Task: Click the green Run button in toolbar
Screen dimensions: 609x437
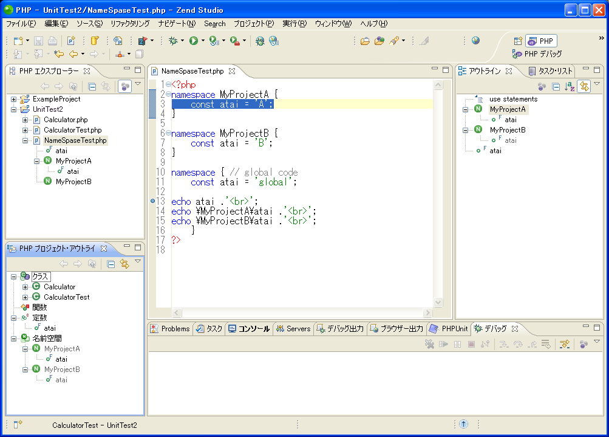Action: [x=194, y=41]
